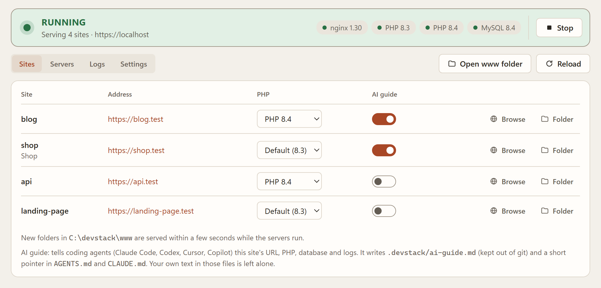Click the RUNNING status heading
Viewport: 601px width, 288px height.
[x=63, y=22]
